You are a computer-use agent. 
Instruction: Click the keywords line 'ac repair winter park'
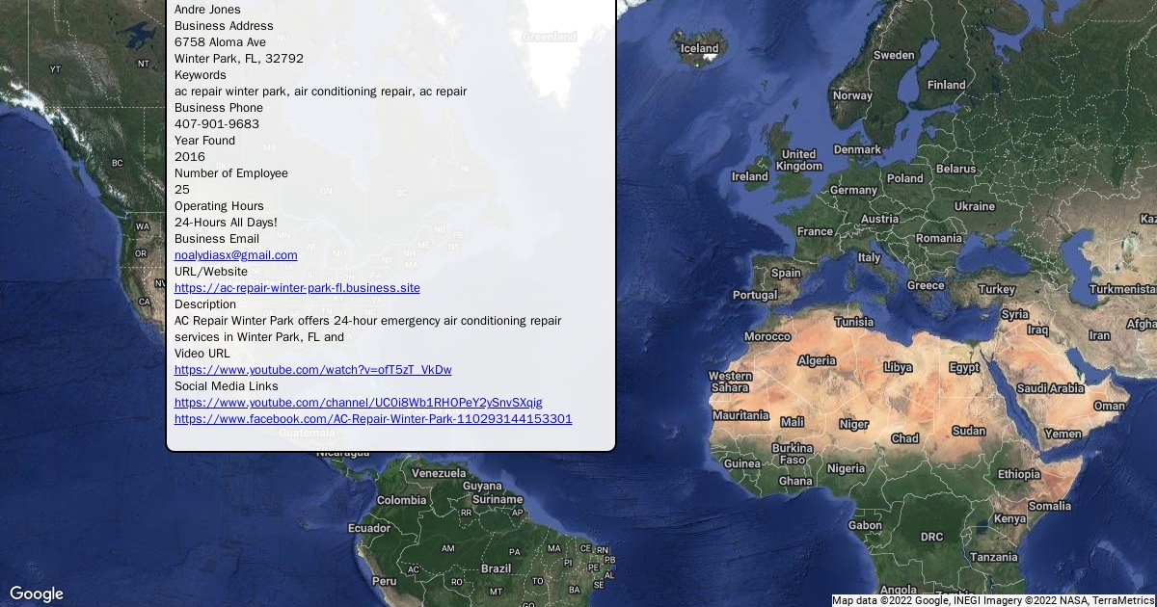pos(320,92)
